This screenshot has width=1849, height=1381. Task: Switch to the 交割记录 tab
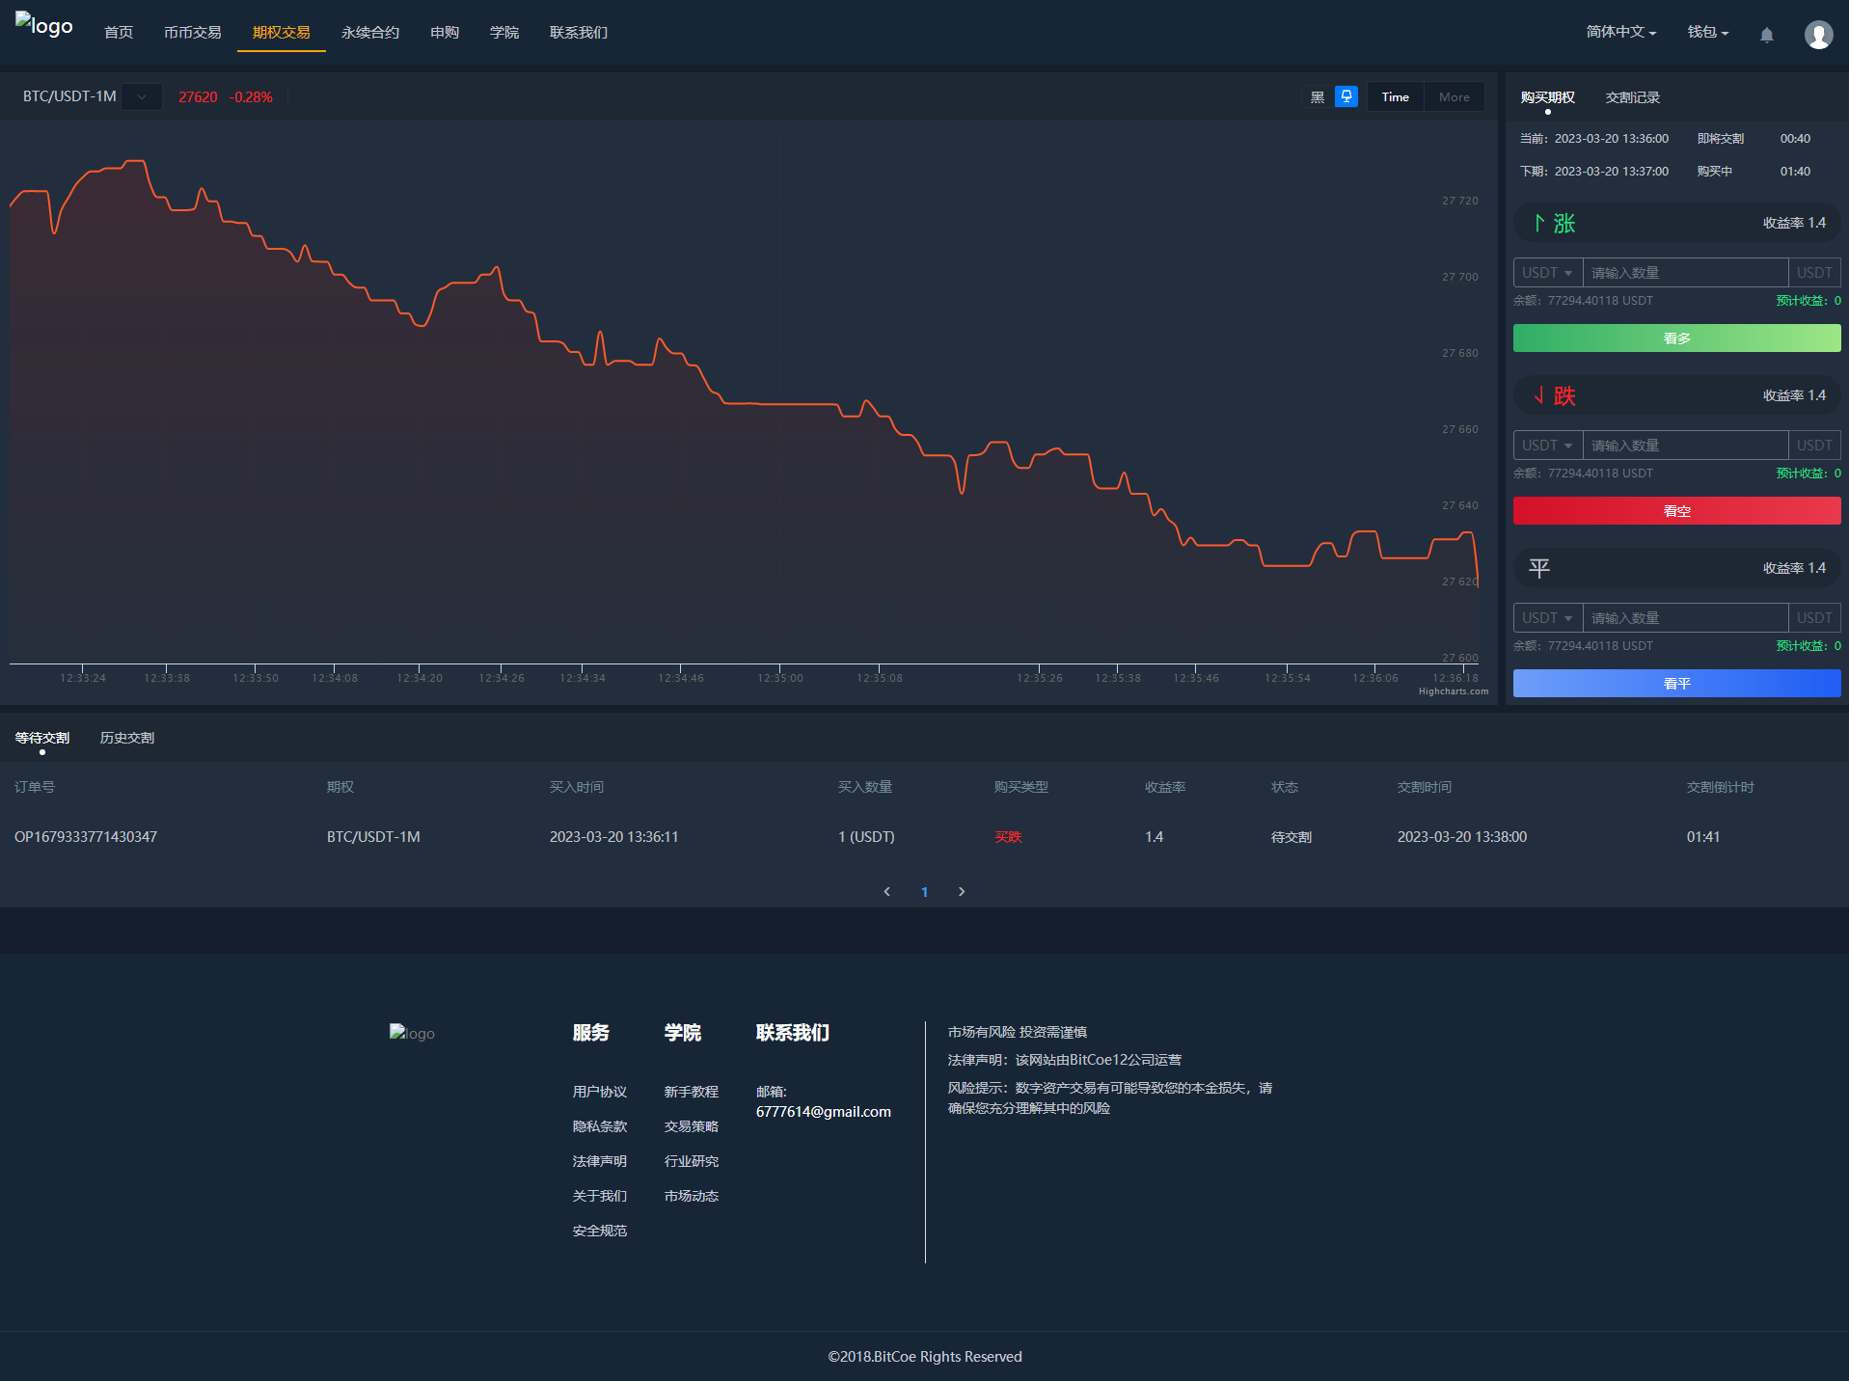pyautogui.click(x=1632, y=97)
